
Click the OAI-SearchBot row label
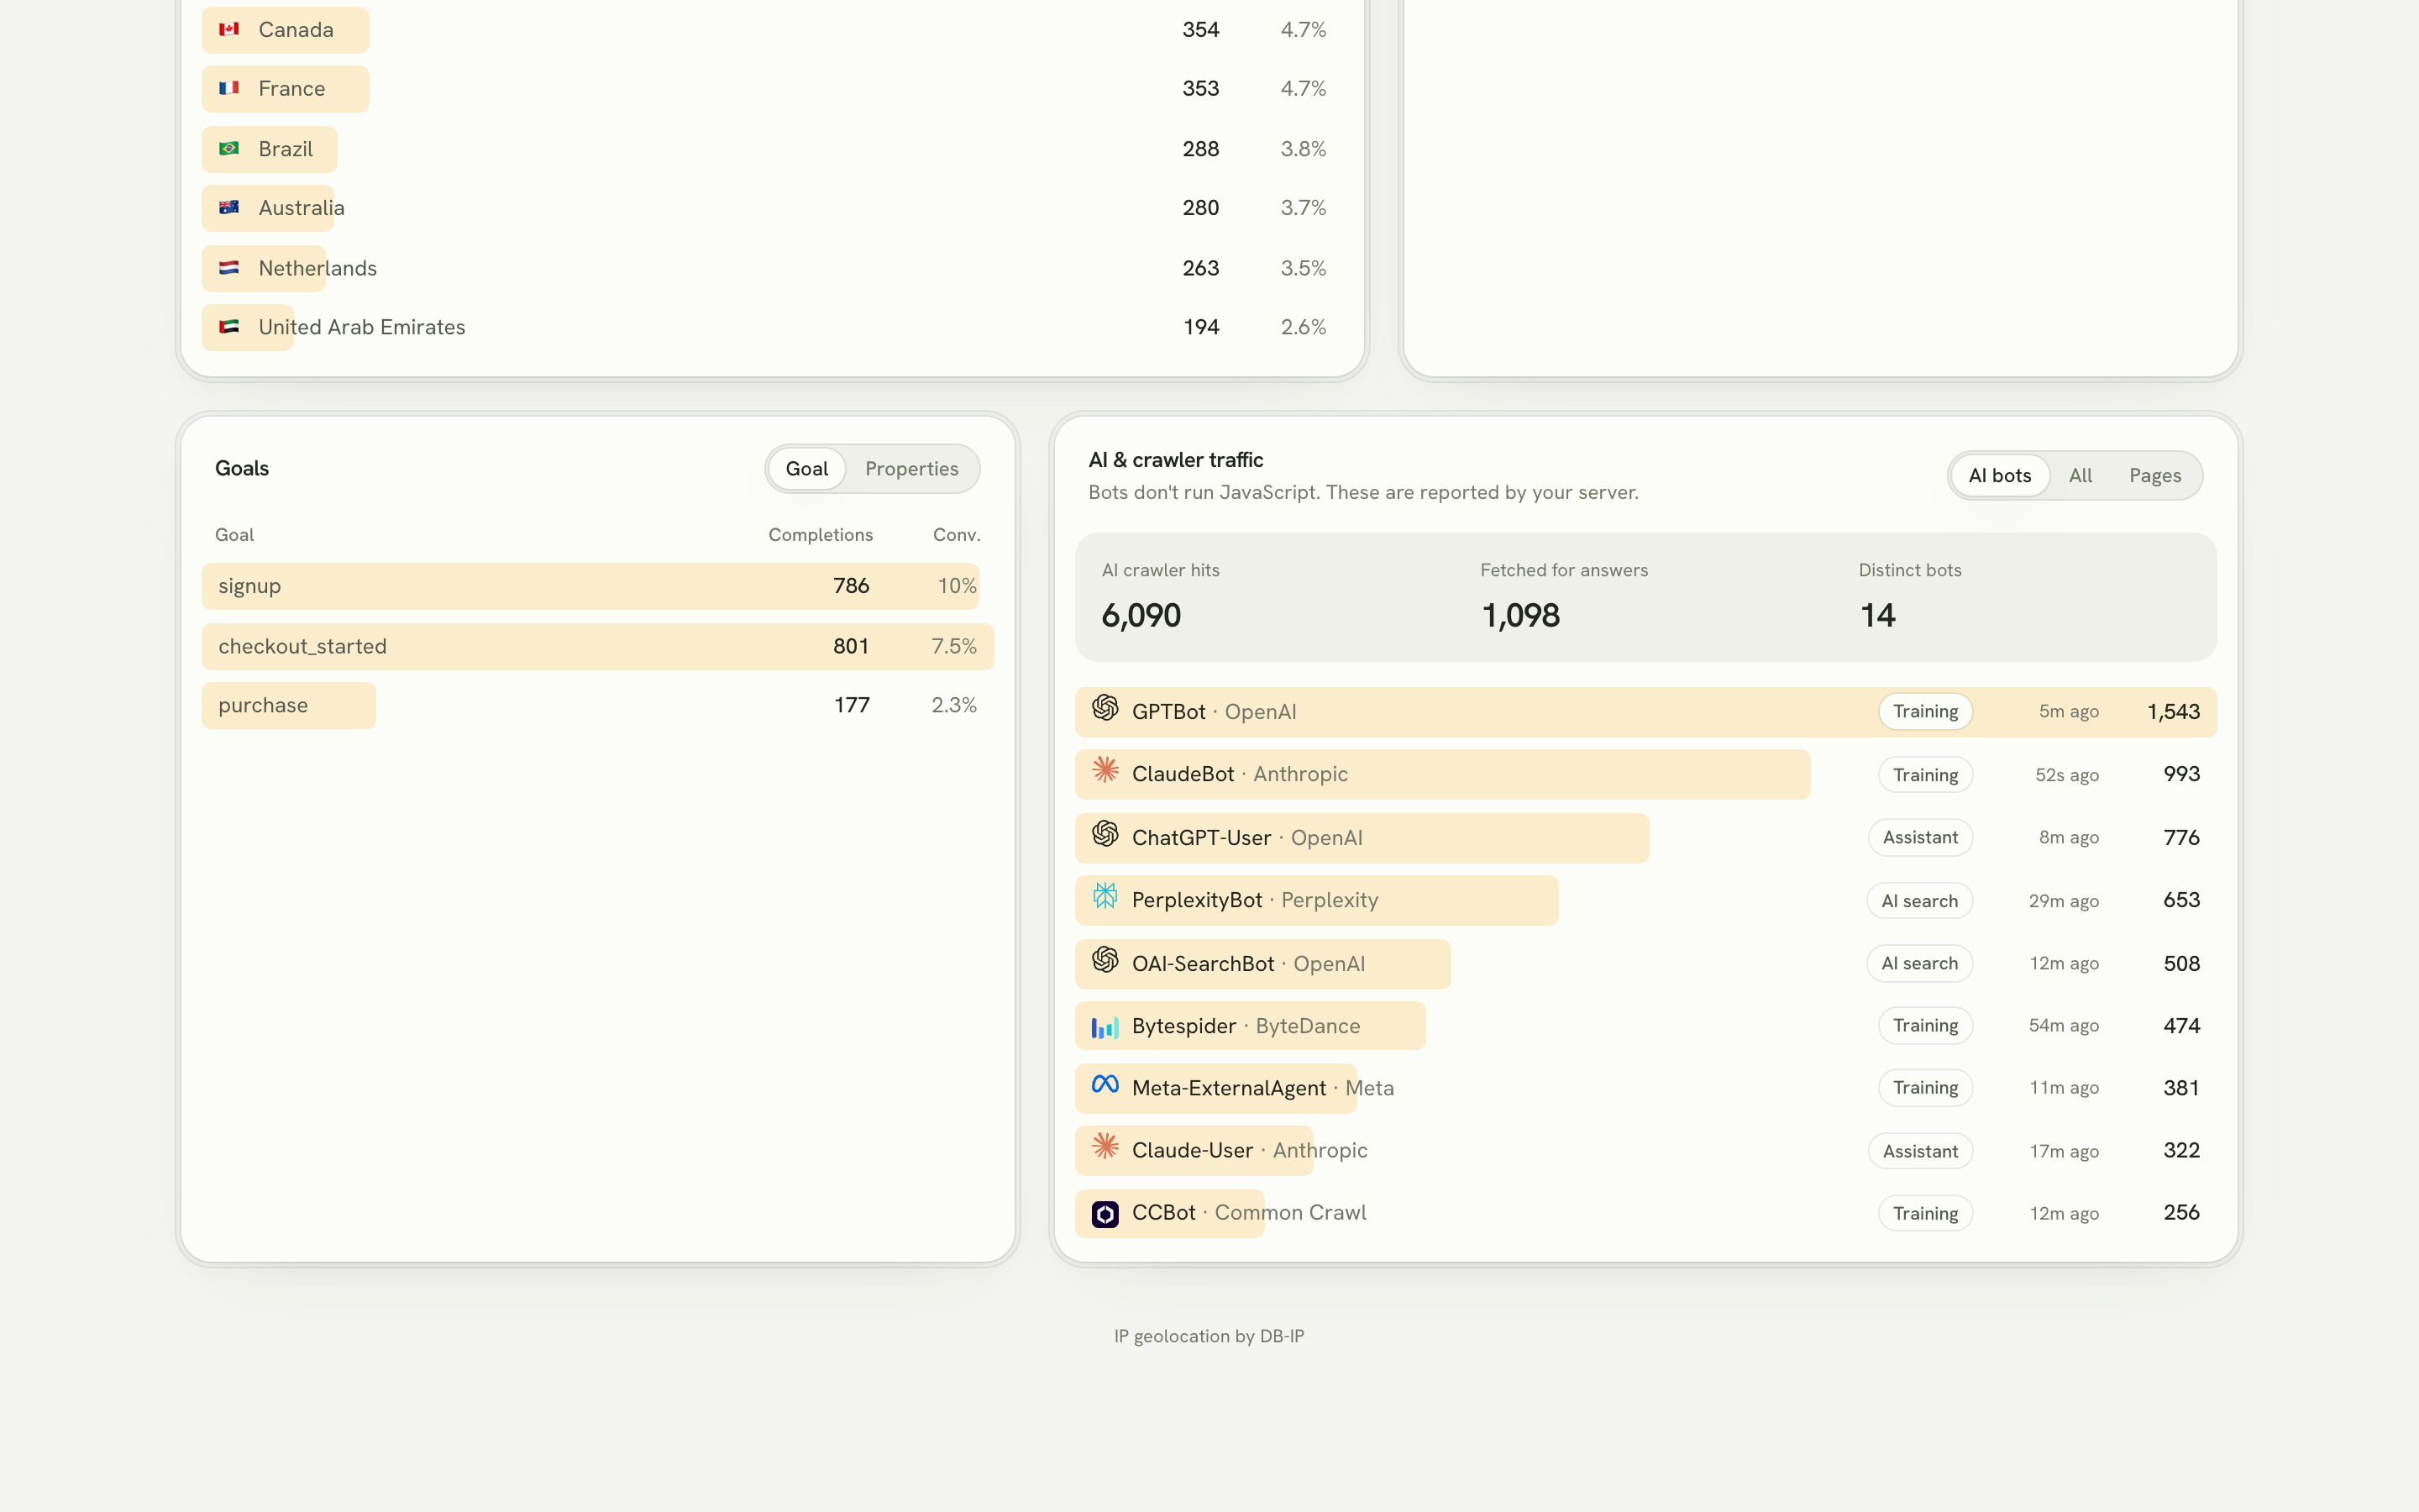[1248, 964]
